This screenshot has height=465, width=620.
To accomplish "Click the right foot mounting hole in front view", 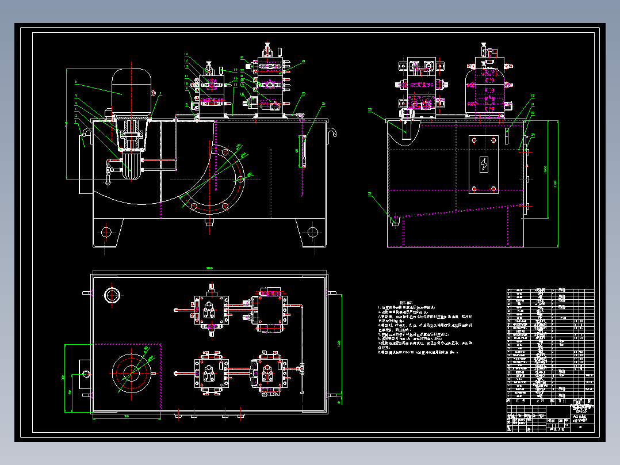I will [313, 232].
